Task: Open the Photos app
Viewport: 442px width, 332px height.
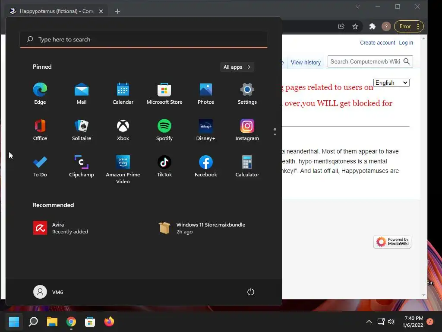Action: (206, 94)
